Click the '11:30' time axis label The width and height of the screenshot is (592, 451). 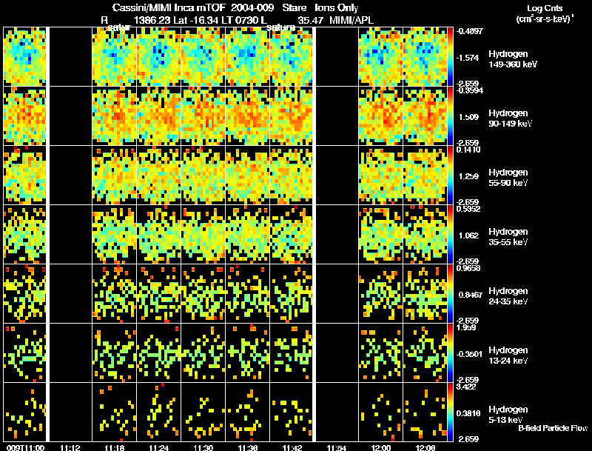[x=203, y=447]
